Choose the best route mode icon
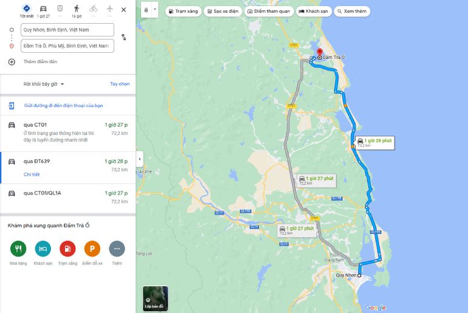Screen dimensions: 468x313 click(27, 9)
